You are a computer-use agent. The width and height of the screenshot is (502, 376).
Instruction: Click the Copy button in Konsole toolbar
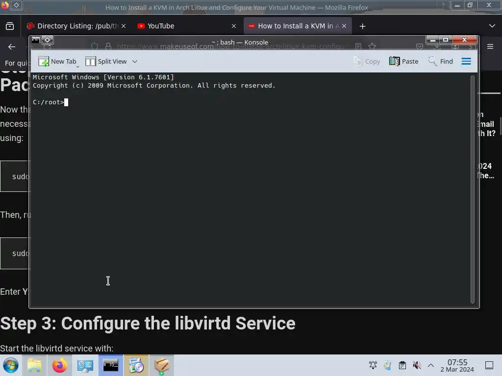point(366,61)
